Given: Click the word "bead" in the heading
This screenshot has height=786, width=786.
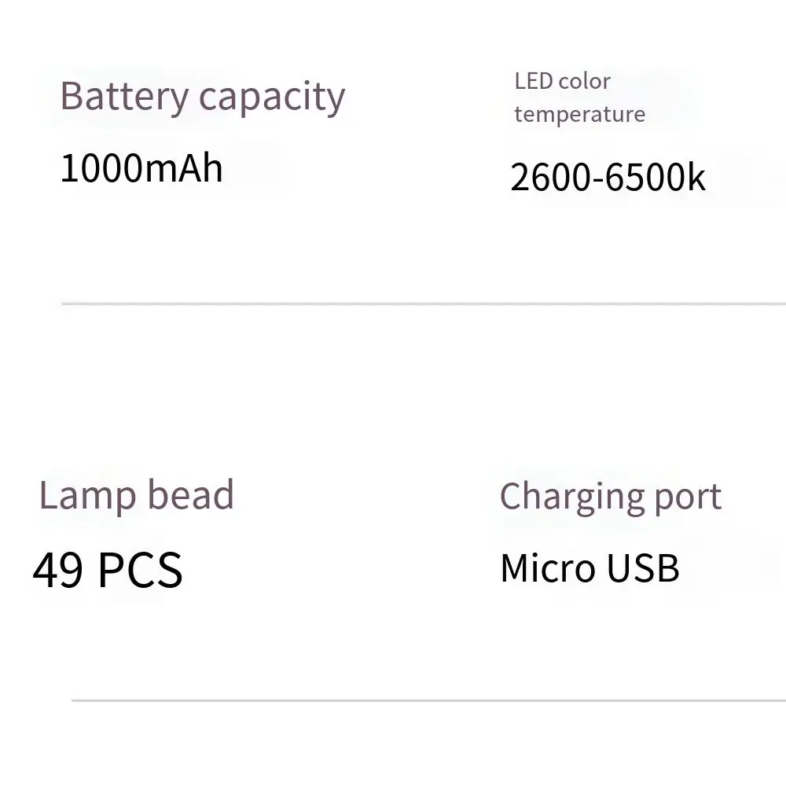Looking at the screenshot, I should (190, 494).
